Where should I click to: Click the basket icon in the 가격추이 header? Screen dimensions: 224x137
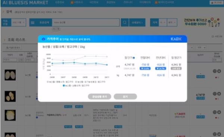[43, 39]
